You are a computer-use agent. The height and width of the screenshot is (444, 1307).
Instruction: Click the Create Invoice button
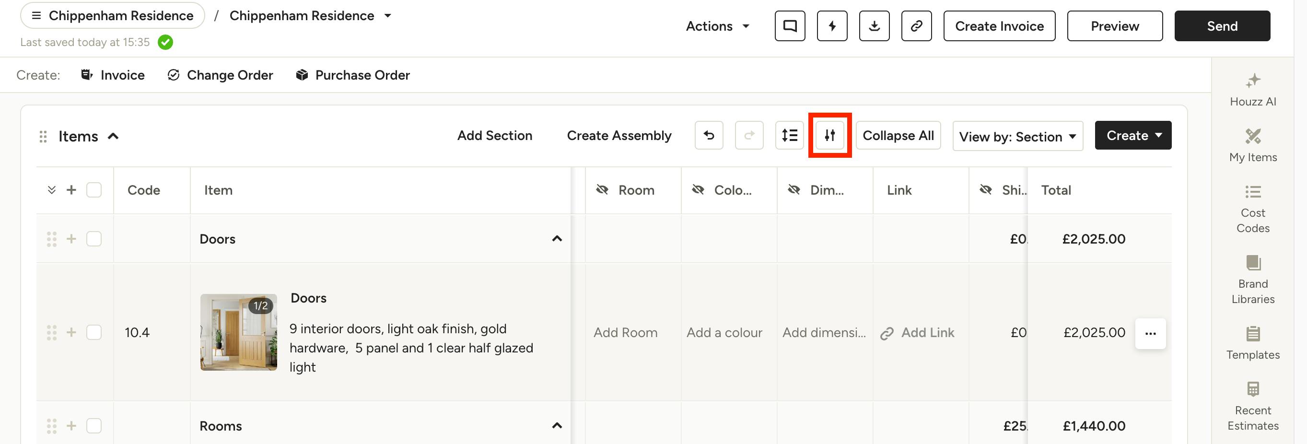[999, 26]
